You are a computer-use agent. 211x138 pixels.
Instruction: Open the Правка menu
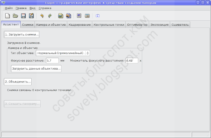coord(21,8)
